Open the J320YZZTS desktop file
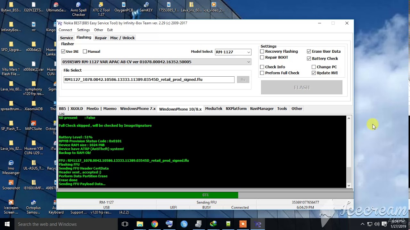The image size is (410, 230). (33, 7)
